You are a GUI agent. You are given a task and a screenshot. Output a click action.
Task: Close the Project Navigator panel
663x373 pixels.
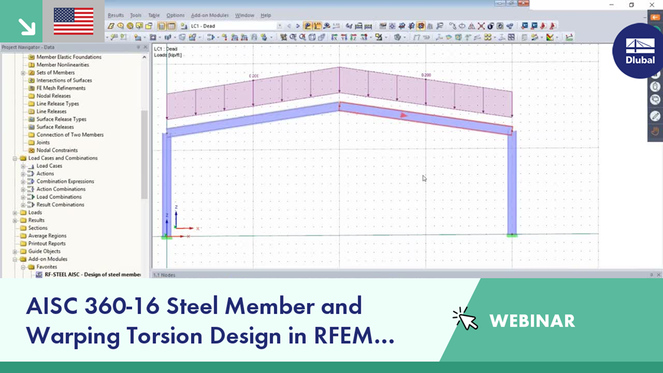tap(146, 47)
